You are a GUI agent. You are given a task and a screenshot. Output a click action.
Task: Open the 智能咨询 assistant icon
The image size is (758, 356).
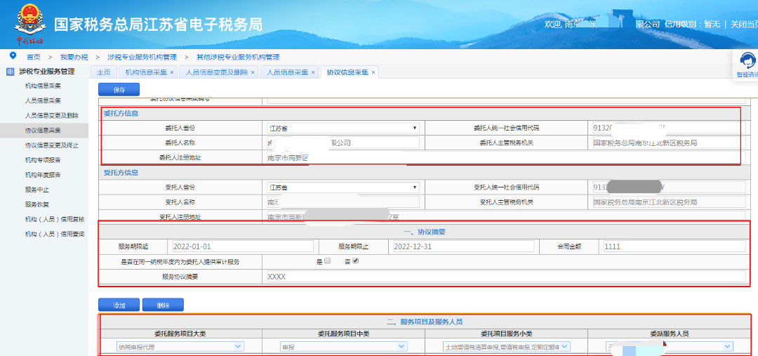click(x=746, y=61)
